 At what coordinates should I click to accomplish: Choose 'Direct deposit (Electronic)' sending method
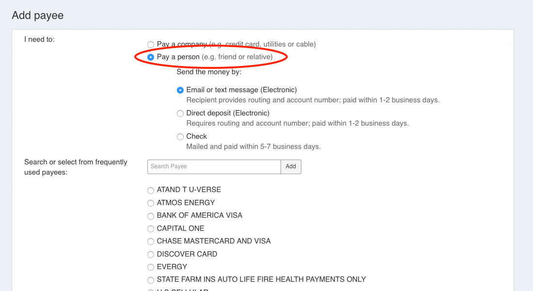tap(180, 113)
